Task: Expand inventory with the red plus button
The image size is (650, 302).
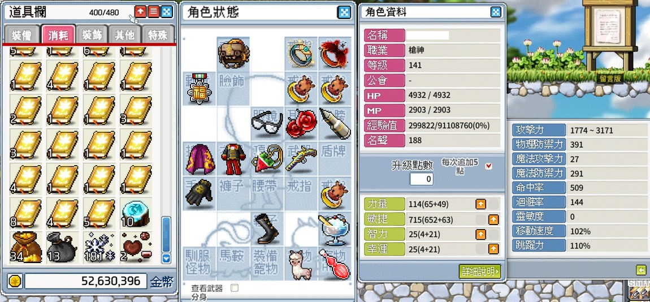Action: 141,12
